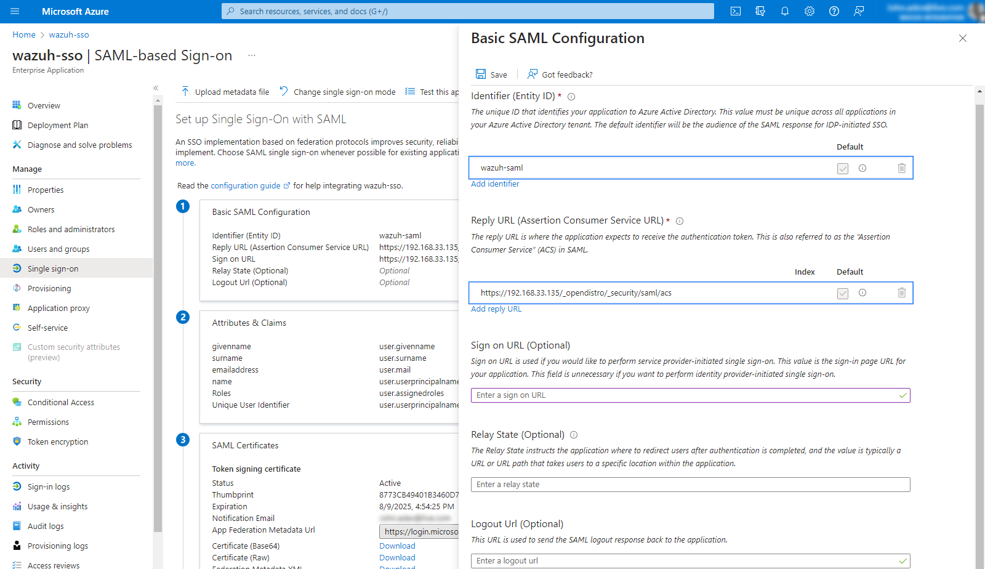Viewport: 985px width, 569px height.
Task: Open the notifications bell
Action: (x=785, y=11)
